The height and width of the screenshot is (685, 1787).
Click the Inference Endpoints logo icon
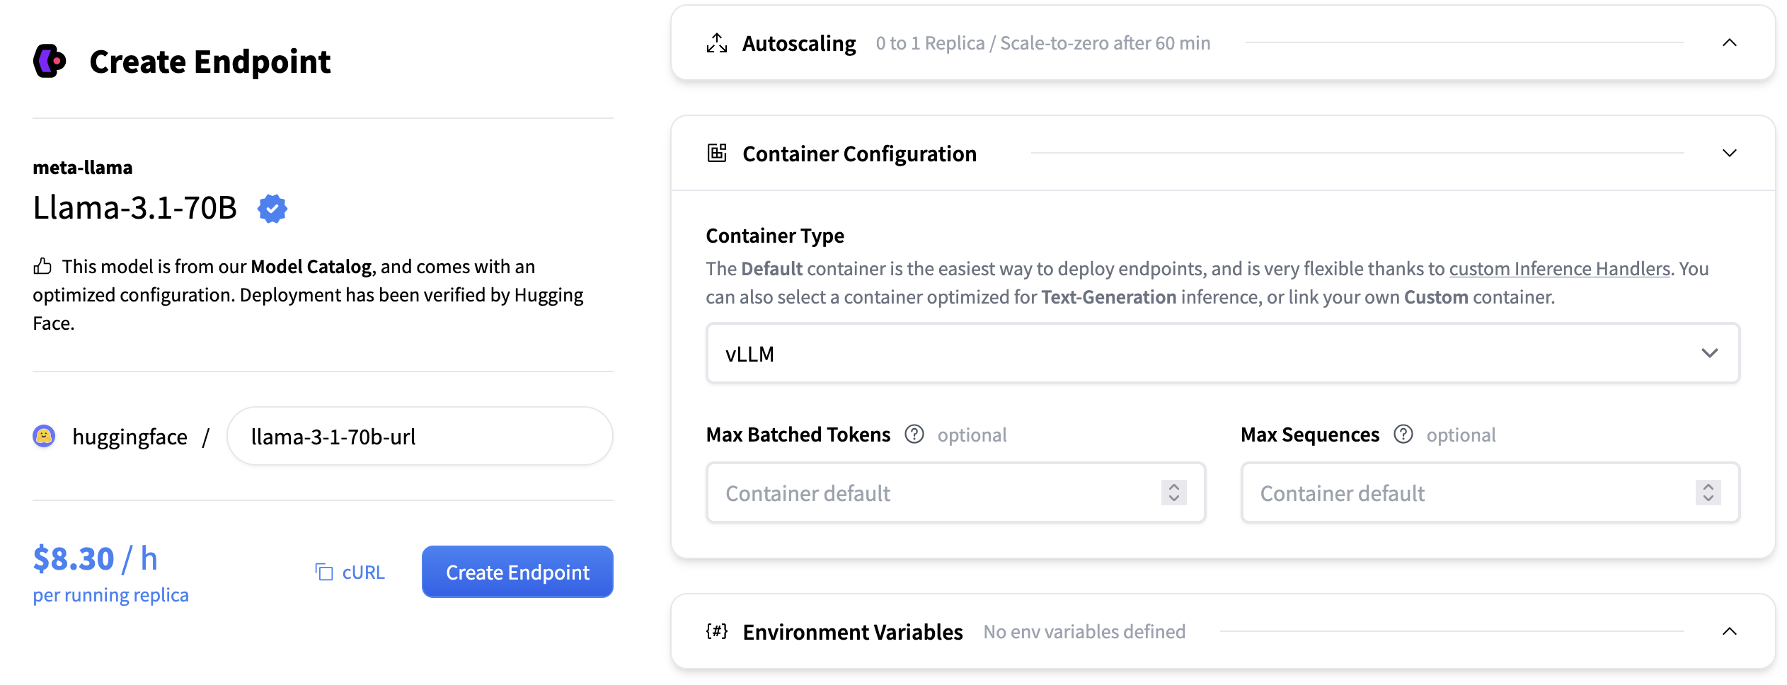tap(50, 61)
